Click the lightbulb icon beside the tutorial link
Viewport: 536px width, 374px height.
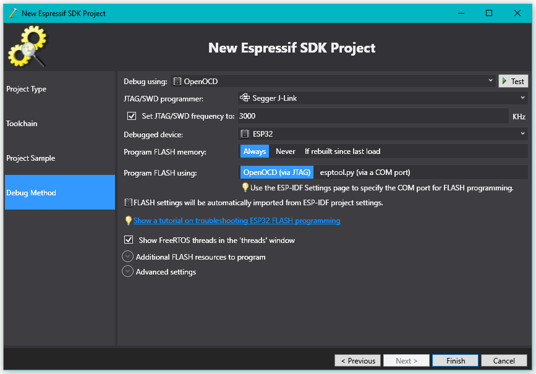129,221
